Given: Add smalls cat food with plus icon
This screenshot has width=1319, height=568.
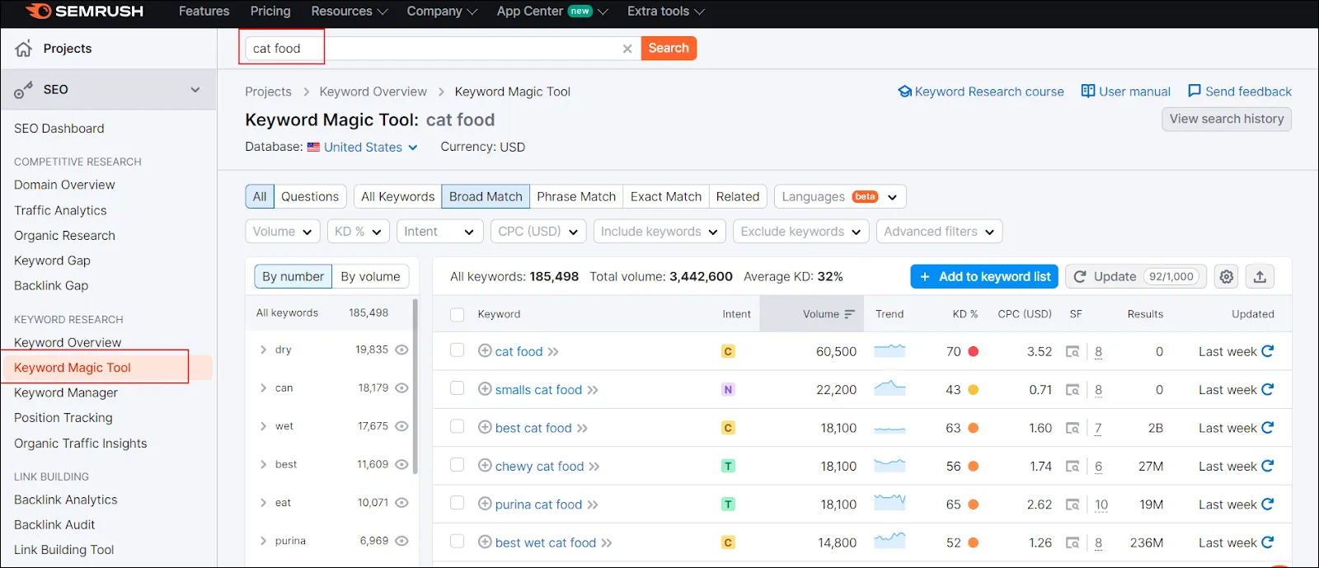Looking at the screenshot, I should click(485, 389).
